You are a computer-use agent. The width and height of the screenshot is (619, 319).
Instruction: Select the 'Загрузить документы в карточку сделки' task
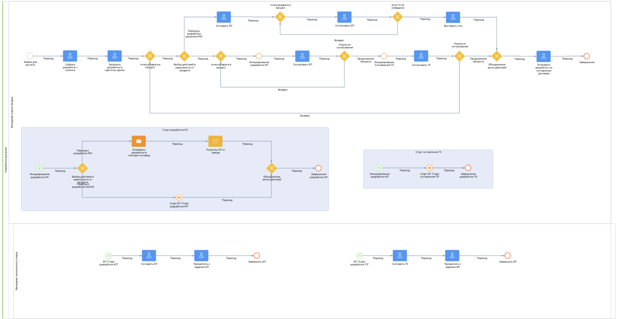115,56
